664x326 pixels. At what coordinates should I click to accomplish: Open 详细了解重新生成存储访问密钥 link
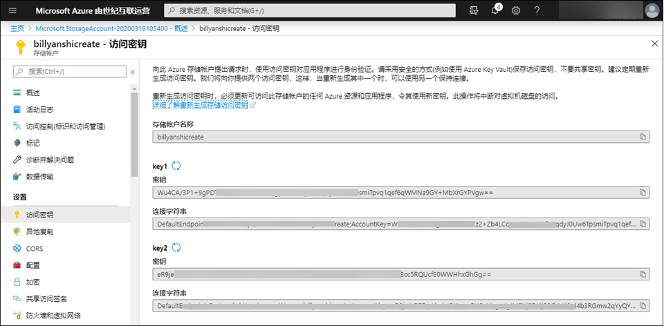204,105
